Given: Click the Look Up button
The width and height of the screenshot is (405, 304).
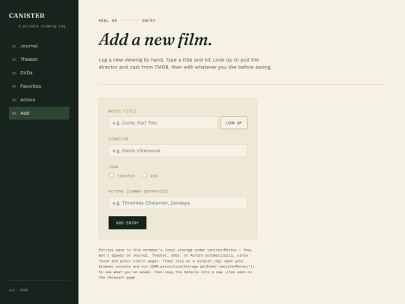Looking at the screenshot, I should point(234,123).
